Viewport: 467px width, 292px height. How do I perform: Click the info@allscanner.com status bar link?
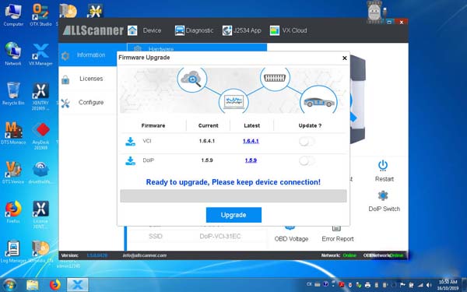coord(145,255)
